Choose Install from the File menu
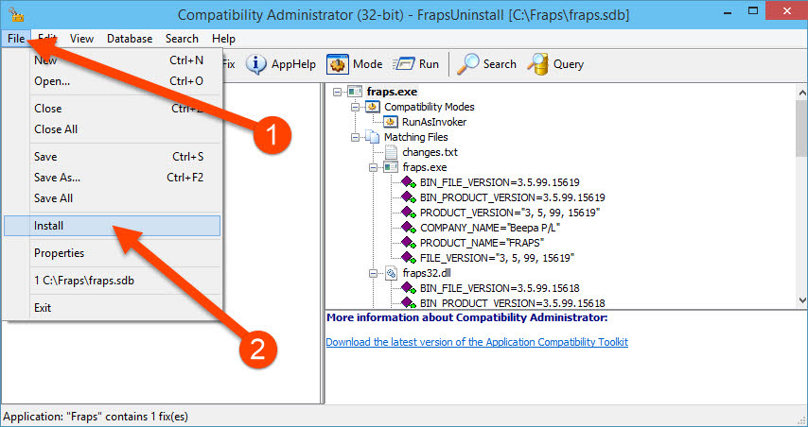The height and width of the screenshot is (427, 808). pyautogui.click(x=49, y=227)
